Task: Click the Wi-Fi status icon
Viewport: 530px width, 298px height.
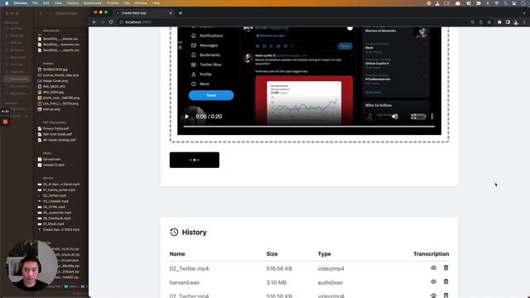Action: [x=497, y=3]
